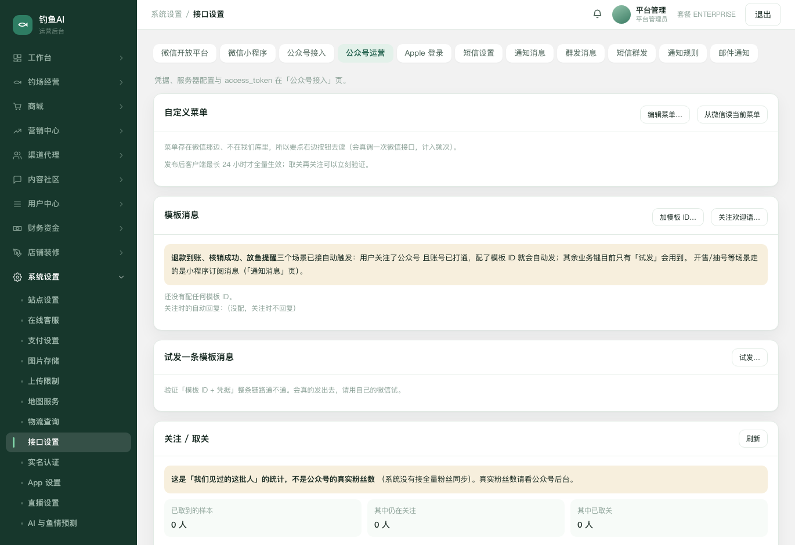
Task: Click the 试发… button
Action: pos(750,358)
